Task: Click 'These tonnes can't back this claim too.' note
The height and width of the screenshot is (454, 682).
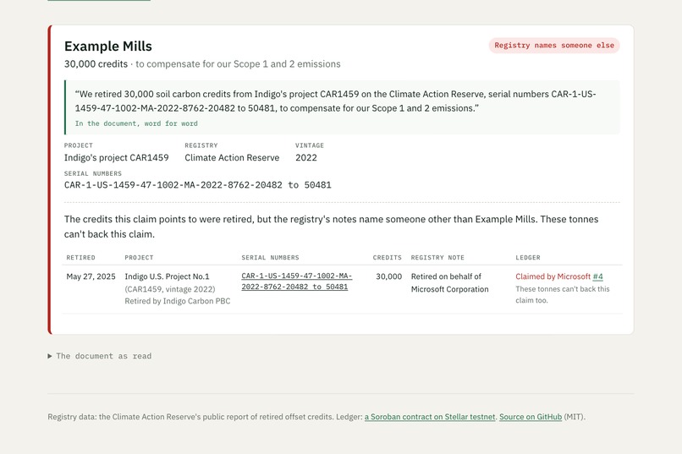Action: click(x=563, y=294)
